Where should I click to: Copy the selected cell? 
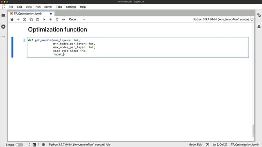click(31, 20)
